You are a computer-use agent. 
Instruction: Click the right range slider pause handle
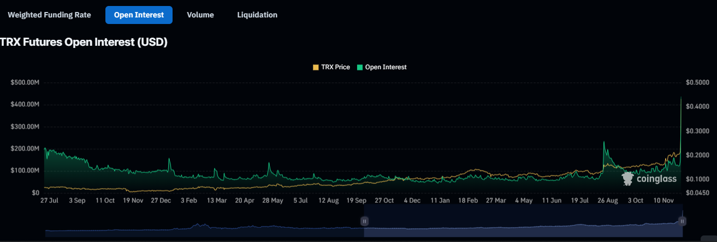pyautogui.click(x=682, y=221)
